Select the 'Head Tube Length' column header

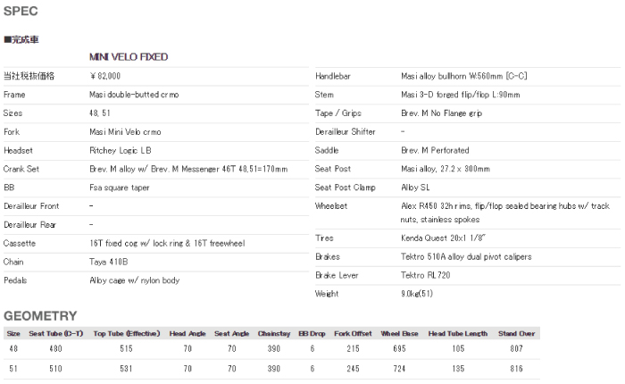pyautogui.click(x=458, y=334)
